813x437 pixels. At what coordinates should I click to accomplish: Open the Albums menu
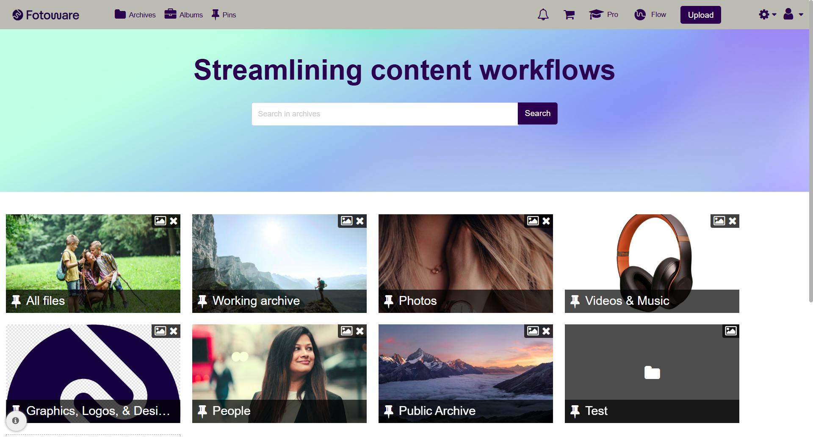(184, 15)
